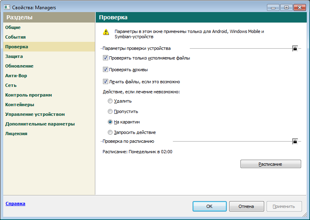This screenshot has height=220, width=310.
Task: Open the Контейнеры section
Action: click(x=49, y=105)
